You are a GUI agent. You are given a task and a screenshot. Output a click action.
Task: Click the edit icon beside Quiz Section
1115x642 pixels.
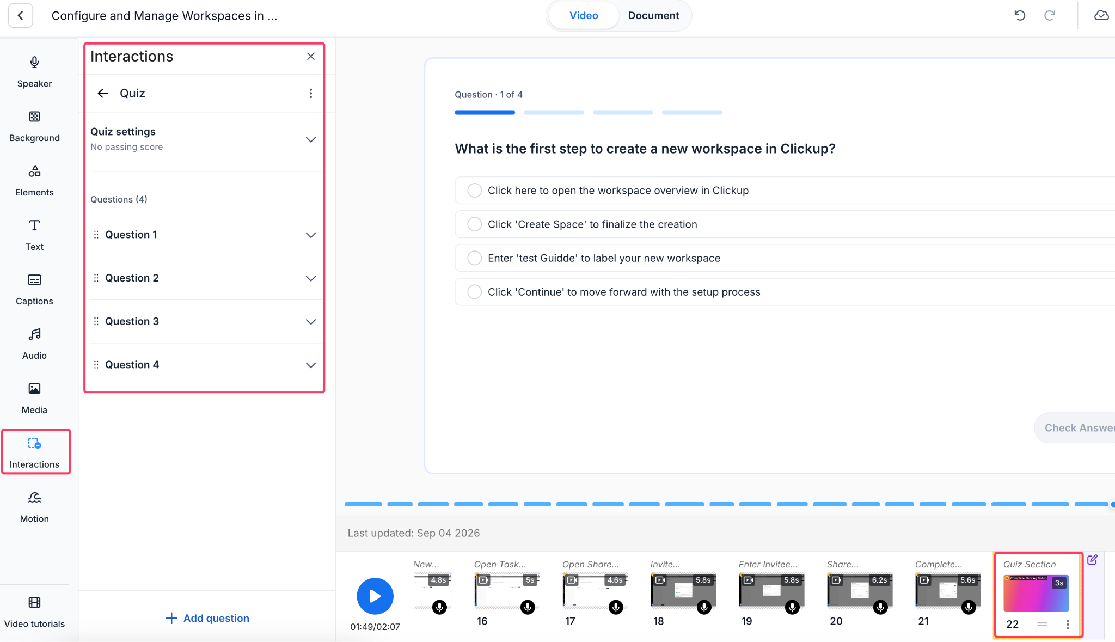click(x=1092, y=560)
